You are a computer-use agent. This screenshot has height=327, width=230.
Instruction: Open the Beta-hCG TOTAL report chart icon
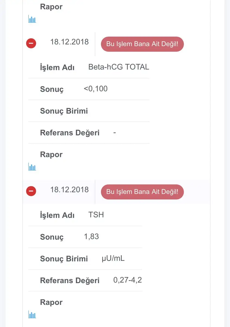click(32, 167)
